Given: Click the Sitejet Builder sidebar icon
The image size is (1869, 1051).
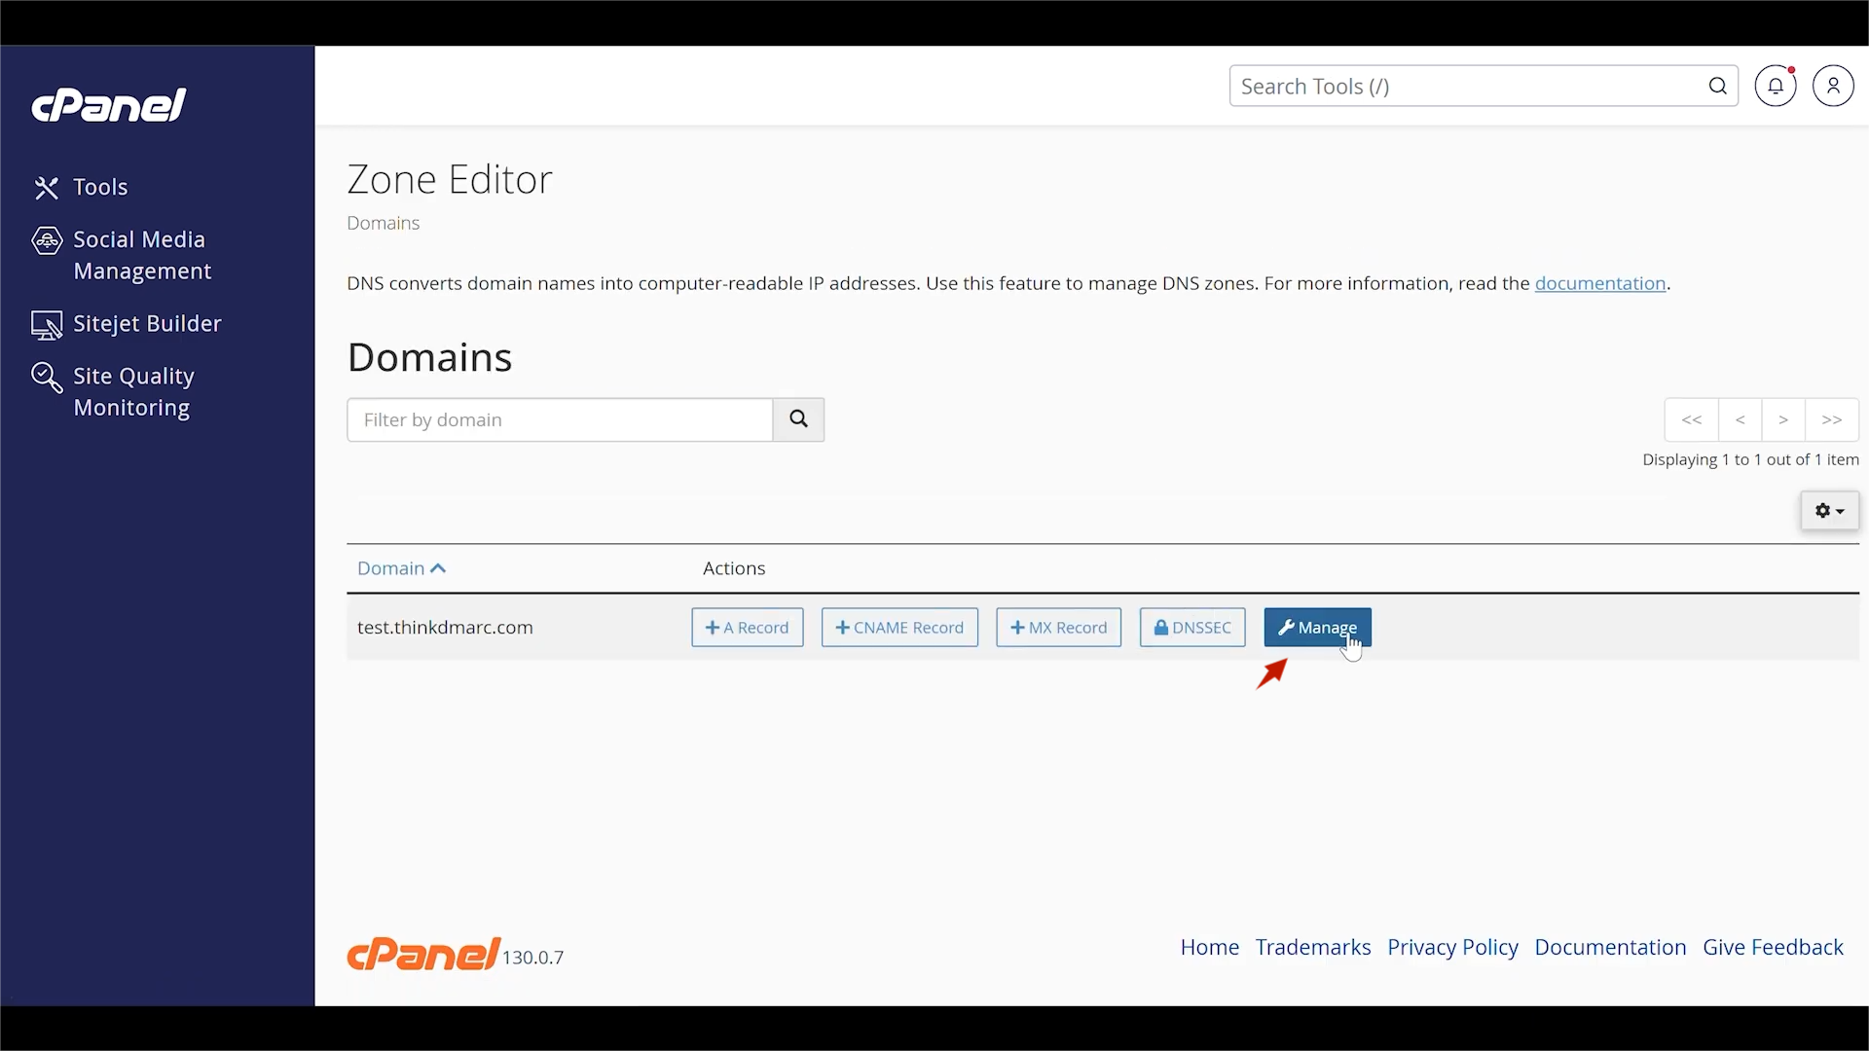Looking at the screenshot, I should (47, 324).
